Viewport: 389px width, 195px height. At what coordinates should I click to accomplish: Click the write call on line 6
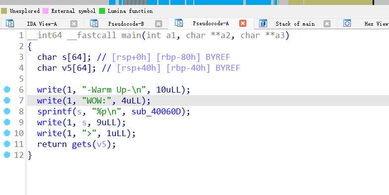50,90
